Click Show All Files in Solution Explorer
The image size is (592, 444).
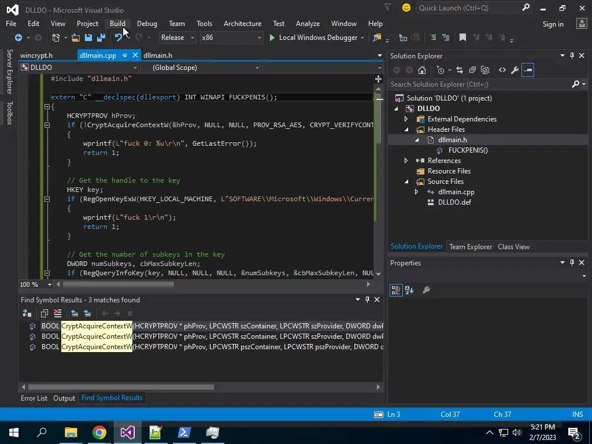pyautogui.click(x=485, y=70)
